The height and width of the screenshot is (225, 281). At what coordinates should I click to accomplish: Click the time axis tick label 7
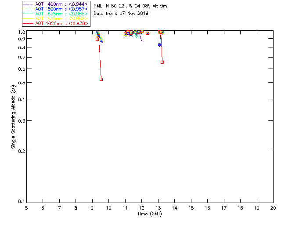(59, 208)
